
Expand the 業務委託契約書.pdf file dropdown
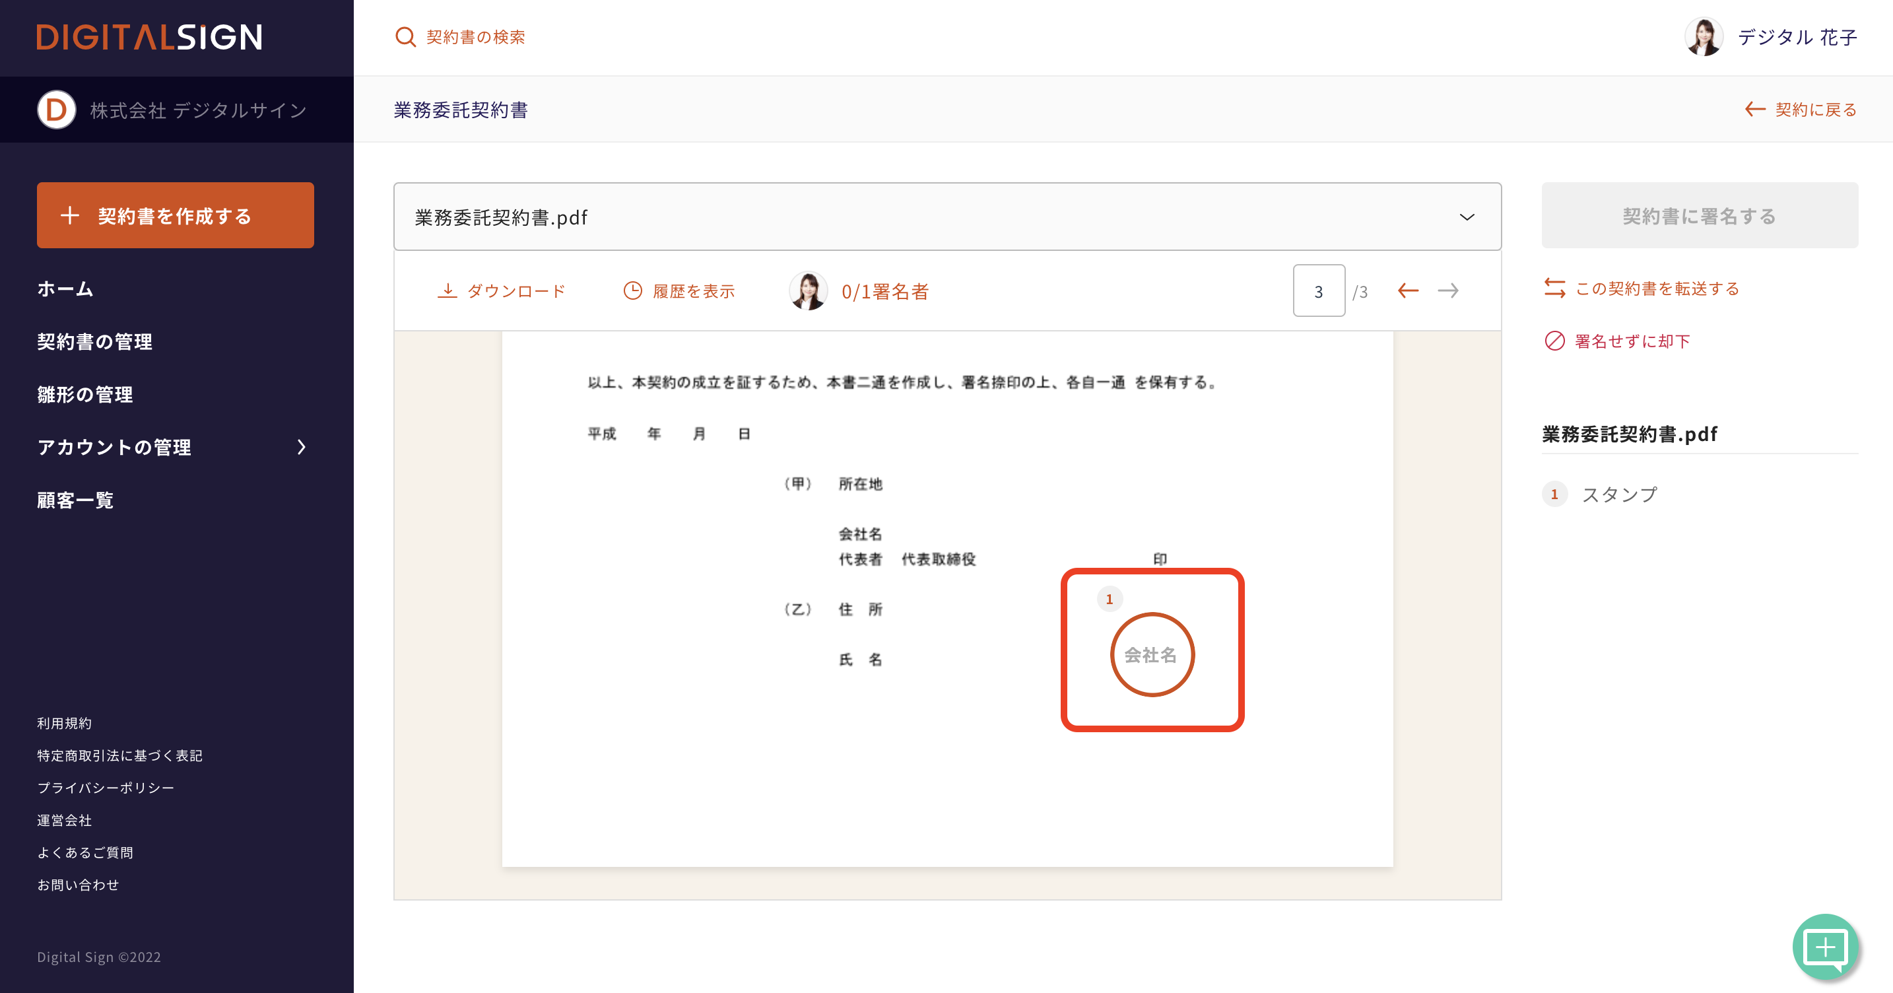pos(1466,218)
